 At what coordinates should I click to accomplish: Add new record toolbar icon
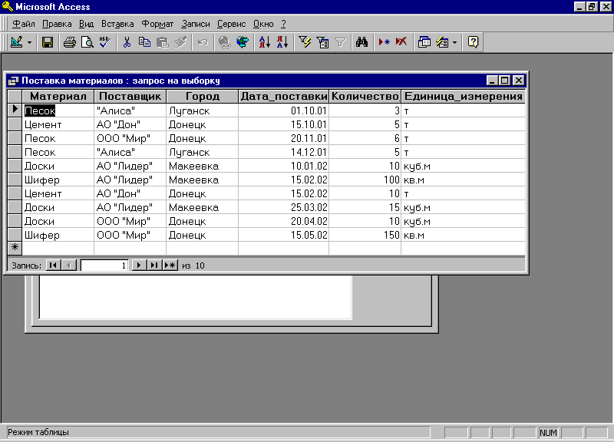[385, 42]
